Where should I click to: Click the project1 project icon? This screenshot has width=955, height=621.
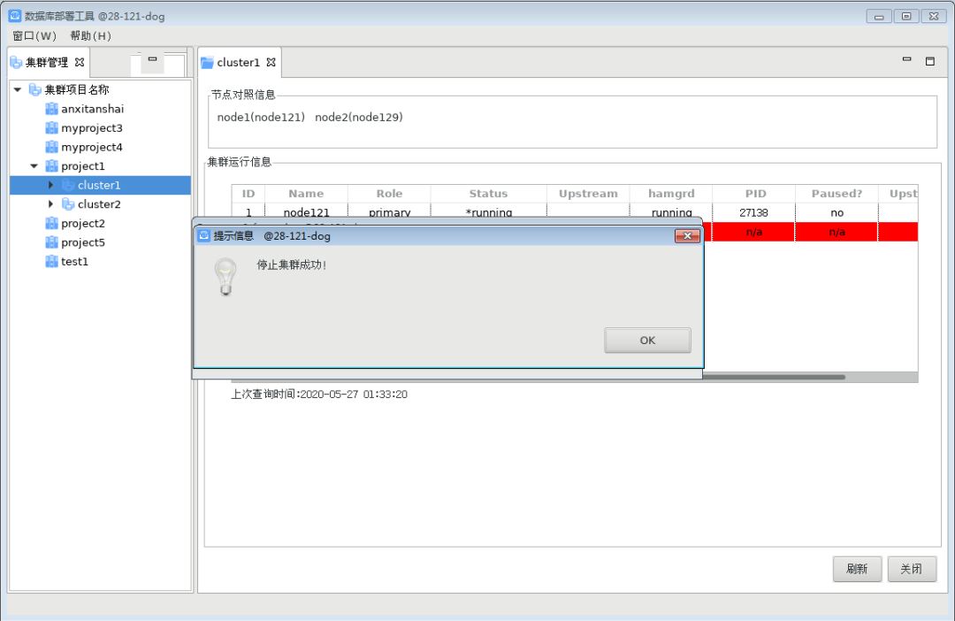tap(52, 165)
